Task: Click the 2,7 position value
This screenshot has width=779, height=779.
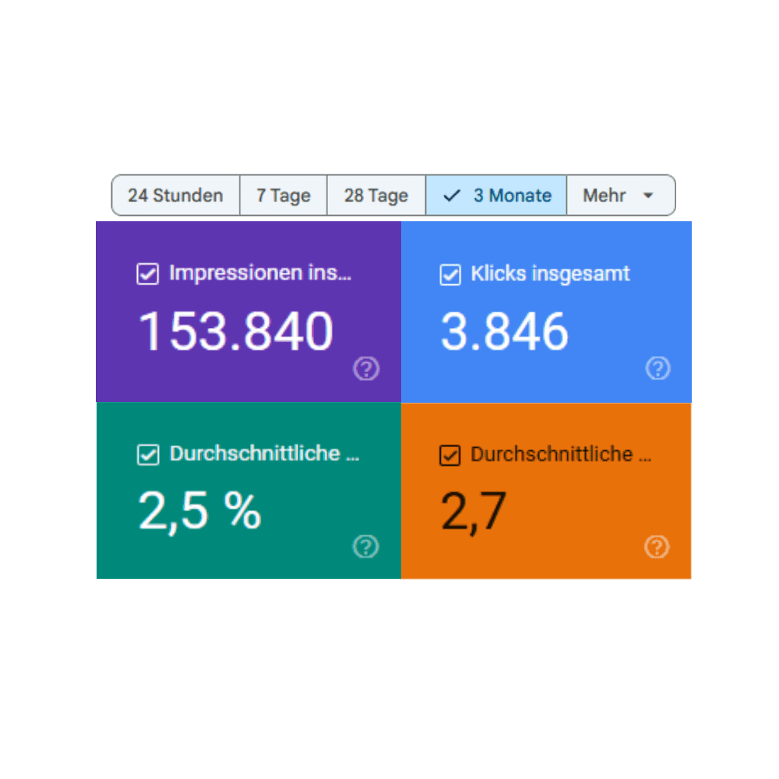Action: [474, 513]
